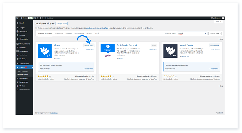Click the user avatar in admin bar
Screen dimensions: 242x133
[223, 18]
